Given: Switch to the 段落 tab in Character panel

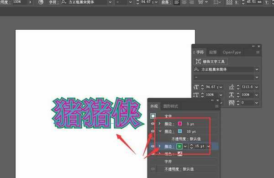Looking at the screenshot, I should 213,52.
